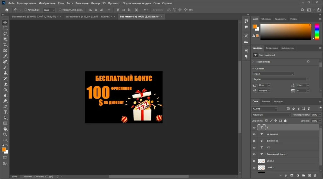Create a new layer group folder
The height and width of the screenshot is (179, 323).
pyautogui.click(x=304, y=176)
